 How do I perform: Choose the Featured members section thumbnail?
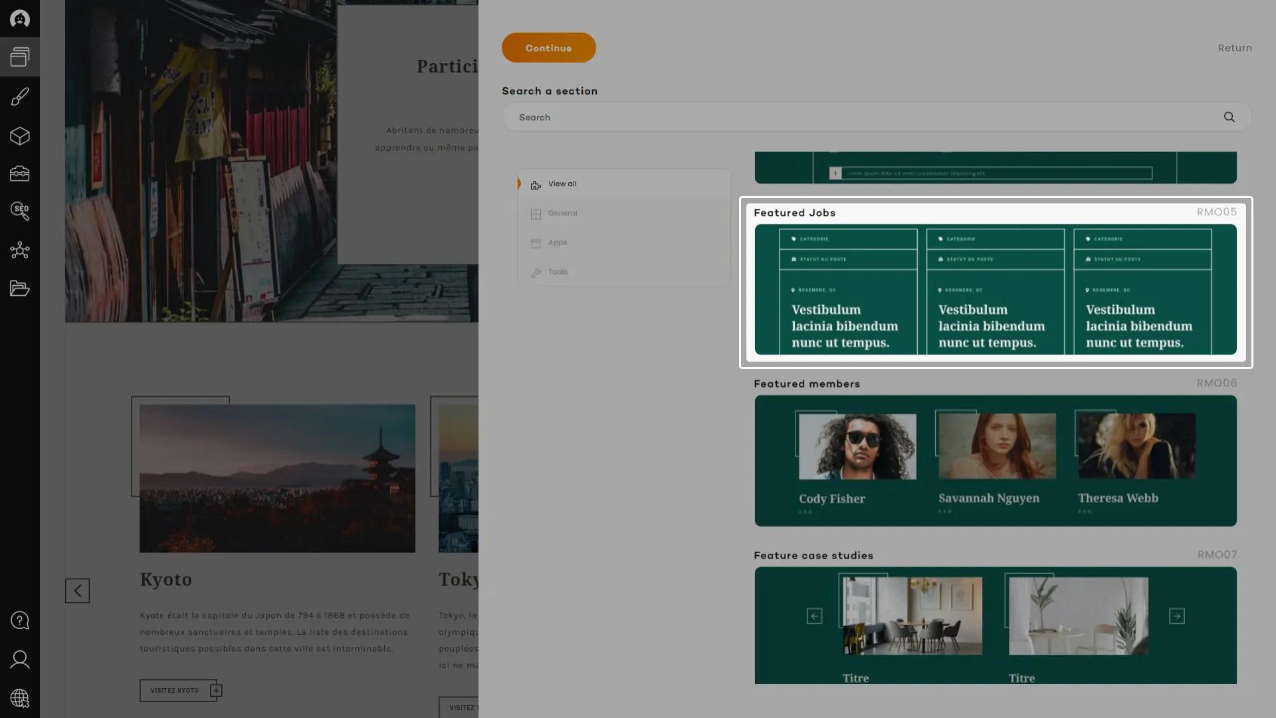(995, 461)
